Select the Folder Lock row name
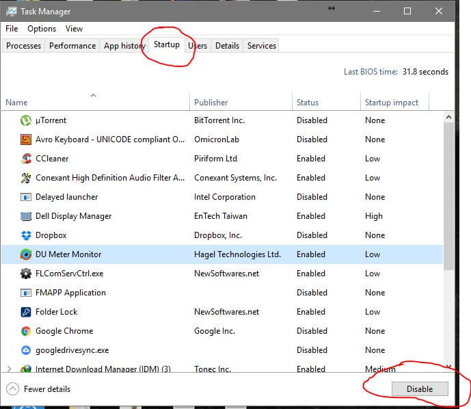 (57, 312)
